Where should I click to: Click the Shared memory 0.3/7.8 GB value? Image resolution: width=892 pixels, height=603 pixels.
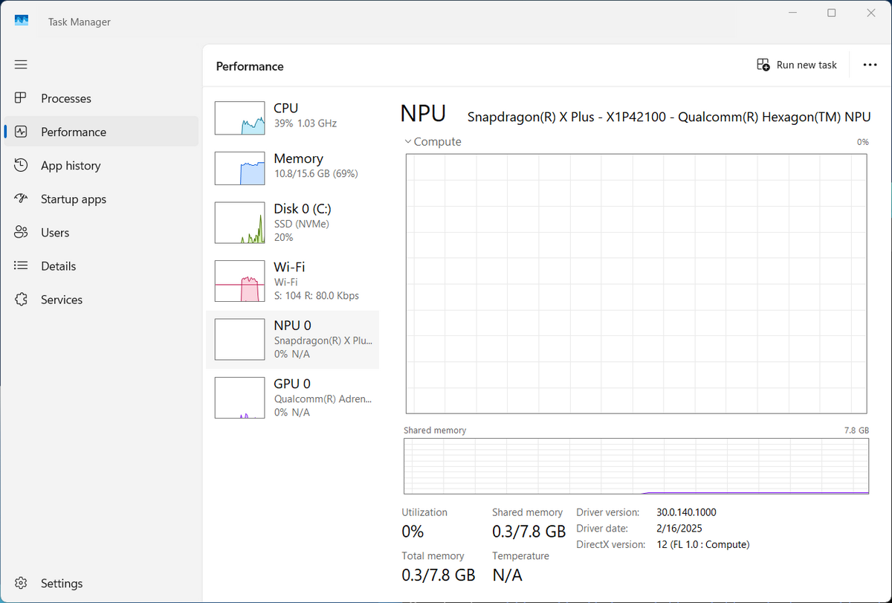coord(529,532)
